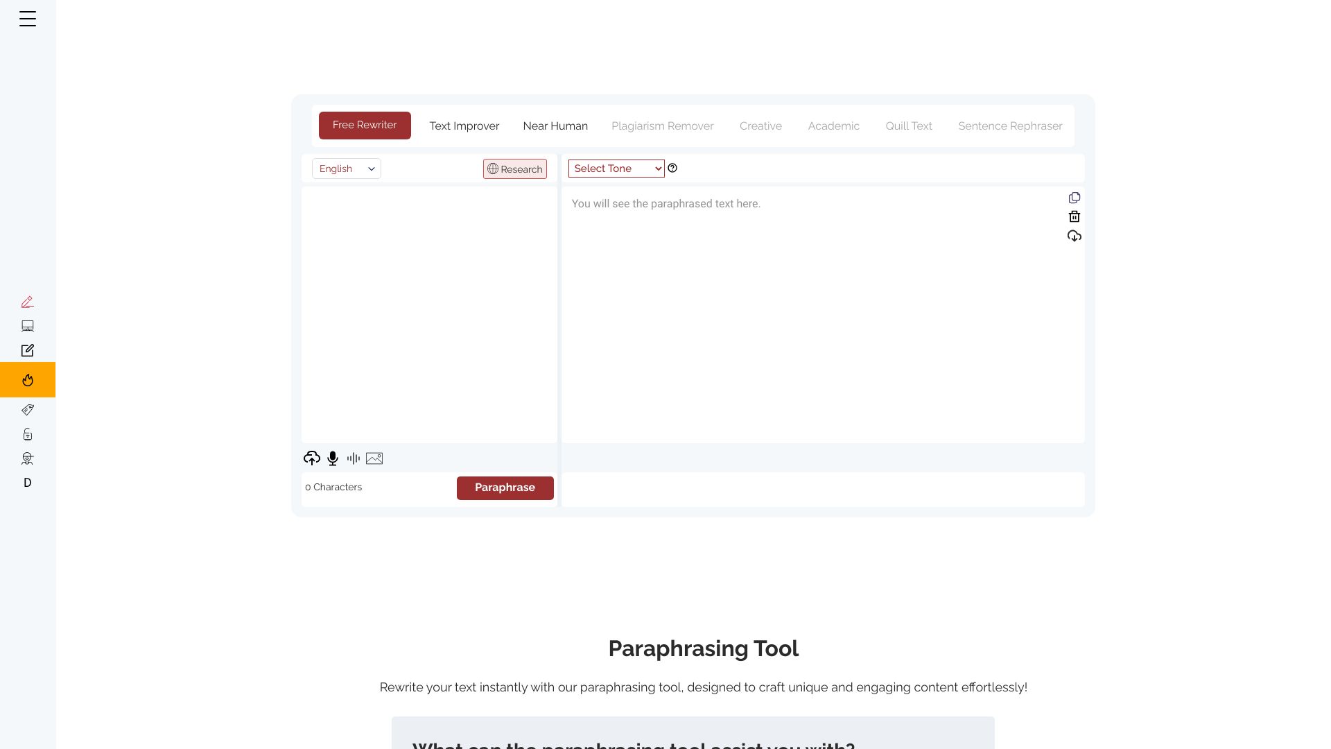Select the Quill Text rewriting style
1331x749 pixels.
coord(909,126)
